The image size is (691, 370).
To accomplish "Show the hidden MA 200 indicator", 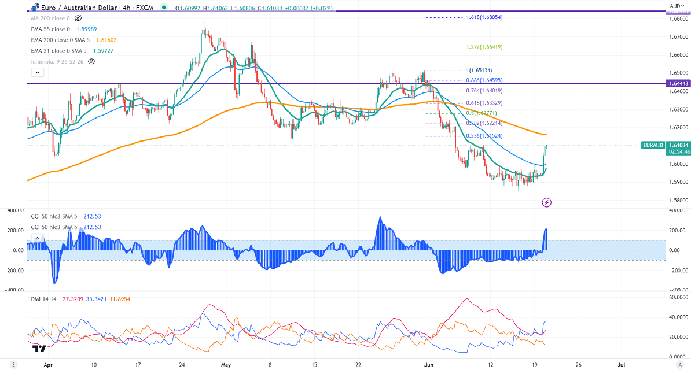I will click(78, 18).
